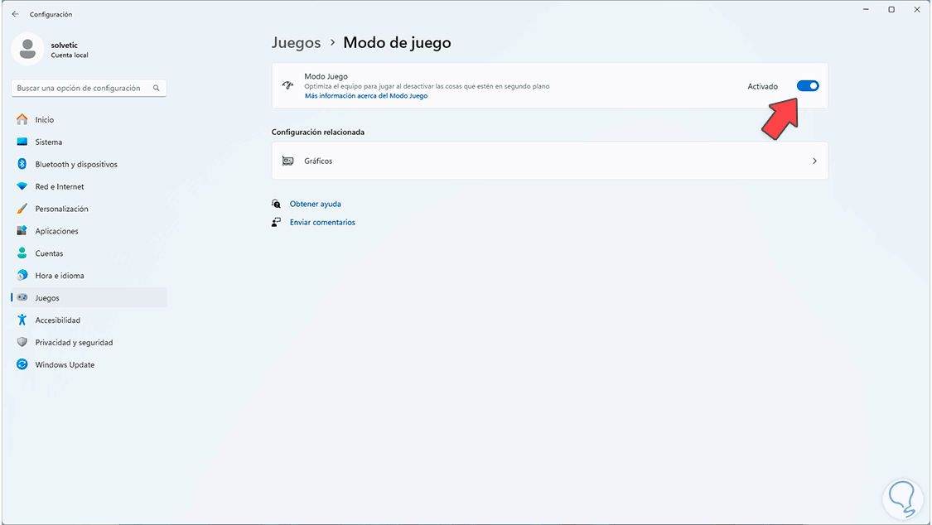Select the Juegos sidebar item
This screenshot has width=932, height=525.
pyautogui.click(x=89, y=297)
